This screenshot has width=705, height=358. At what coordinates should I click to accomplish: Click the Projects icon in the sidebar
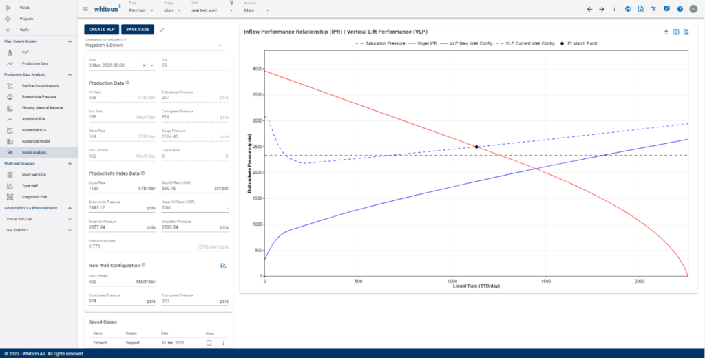tap(8, 19)
